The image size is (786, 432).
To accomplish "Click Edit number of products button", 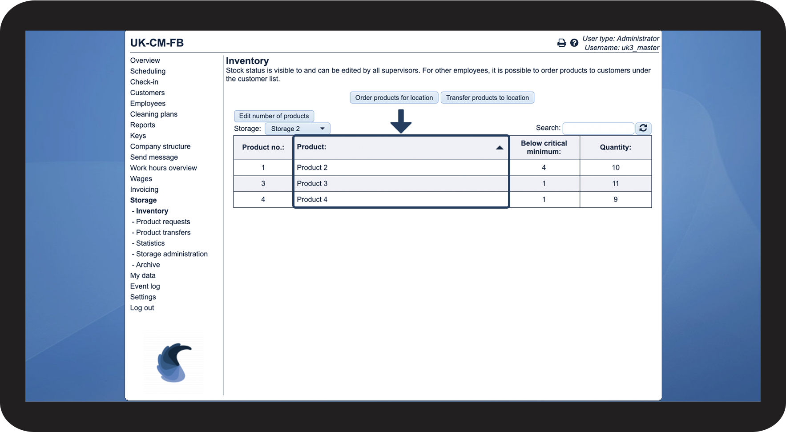I will (x=274, y=116).
